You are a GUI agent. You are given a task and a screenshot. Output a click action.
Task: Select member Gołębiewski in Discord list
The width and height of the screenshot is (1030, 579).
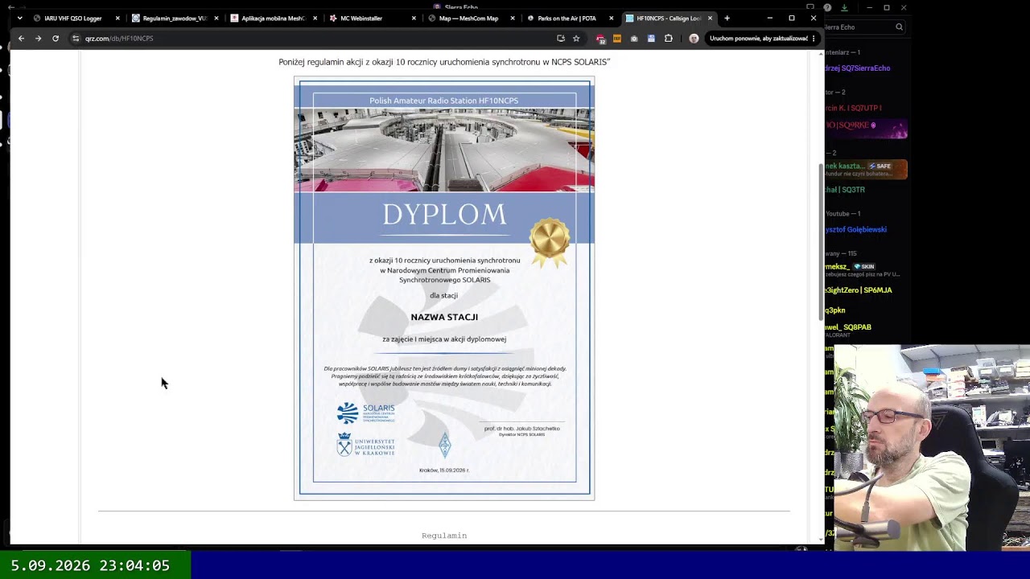pos(856,229)
